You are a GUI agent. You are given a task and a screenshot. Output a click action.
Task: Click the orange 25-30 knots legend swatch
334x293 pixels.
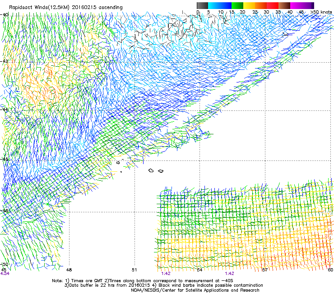(x=261, y=5)
